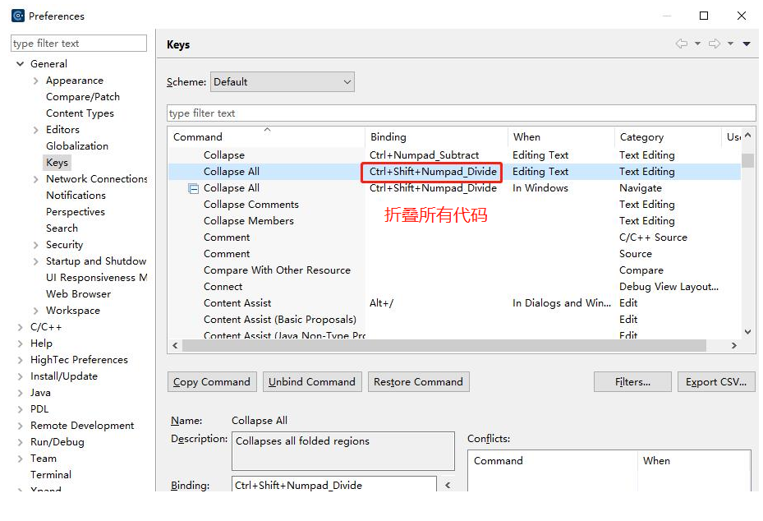Click the table's horizontal scroll left arrow
Screen dimensions: 763x521
click(175, 346)
